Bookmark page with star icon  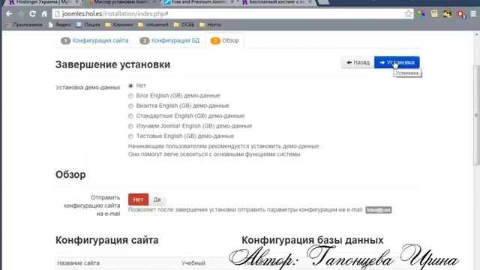[408, 13]
